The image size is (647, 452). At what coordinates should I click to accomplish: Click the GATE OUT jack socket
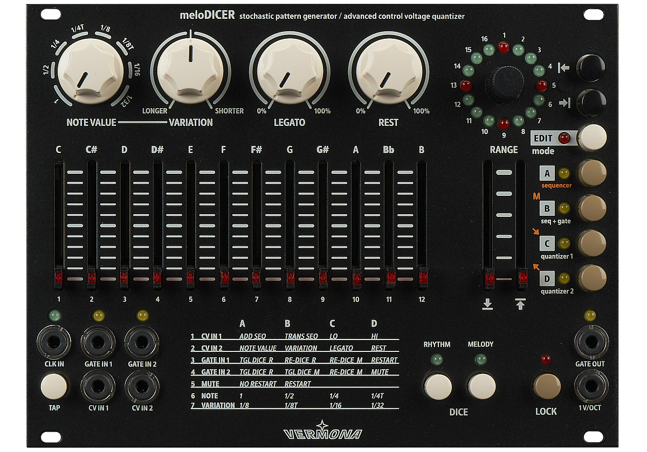591,342
